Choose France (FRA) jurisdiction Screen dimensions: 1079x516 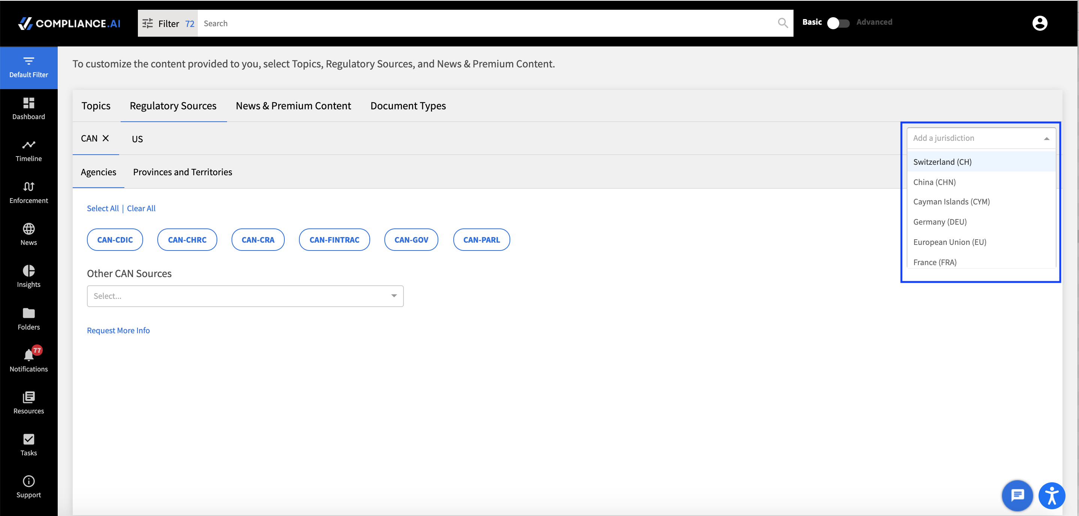[981, 262]
